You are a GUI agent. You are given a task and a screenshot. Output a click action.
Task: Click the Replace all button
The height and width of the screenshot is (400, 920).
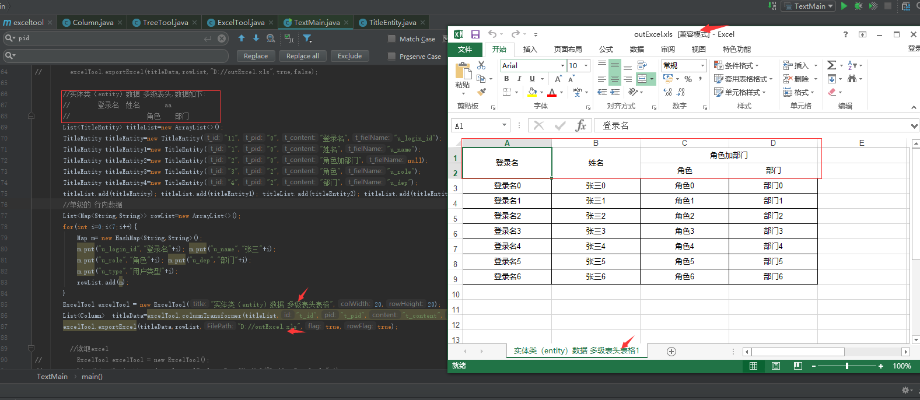pyautogui.click(x=303, y=56)
